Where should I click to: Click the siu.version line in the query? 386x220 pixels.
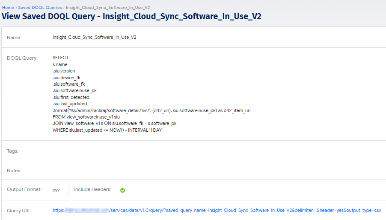(64, 71)
